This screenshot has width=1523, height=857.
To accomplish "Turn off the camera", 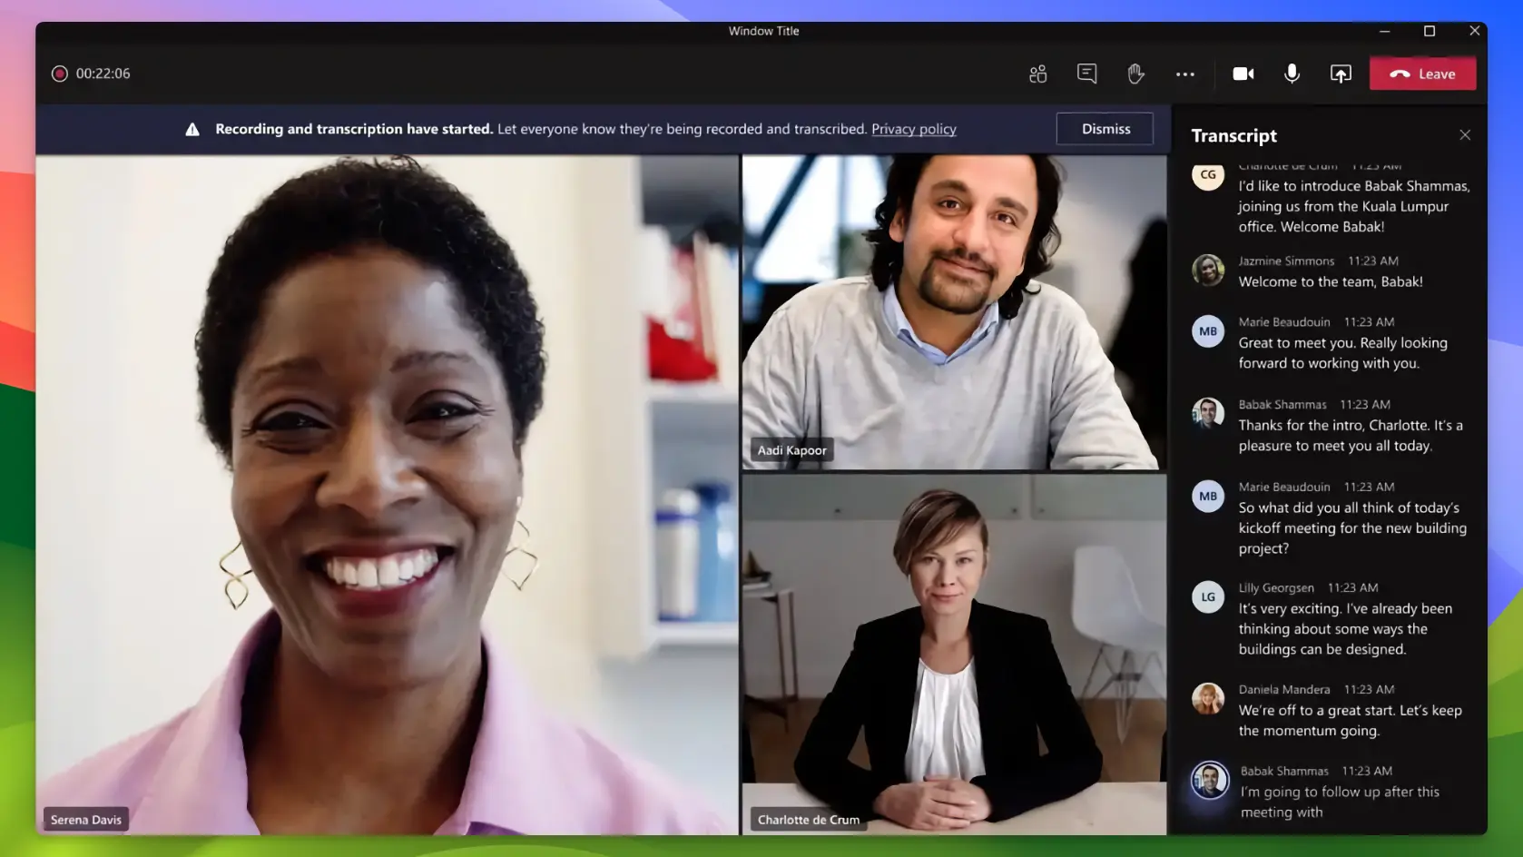I will click(x=1243, y=74).
